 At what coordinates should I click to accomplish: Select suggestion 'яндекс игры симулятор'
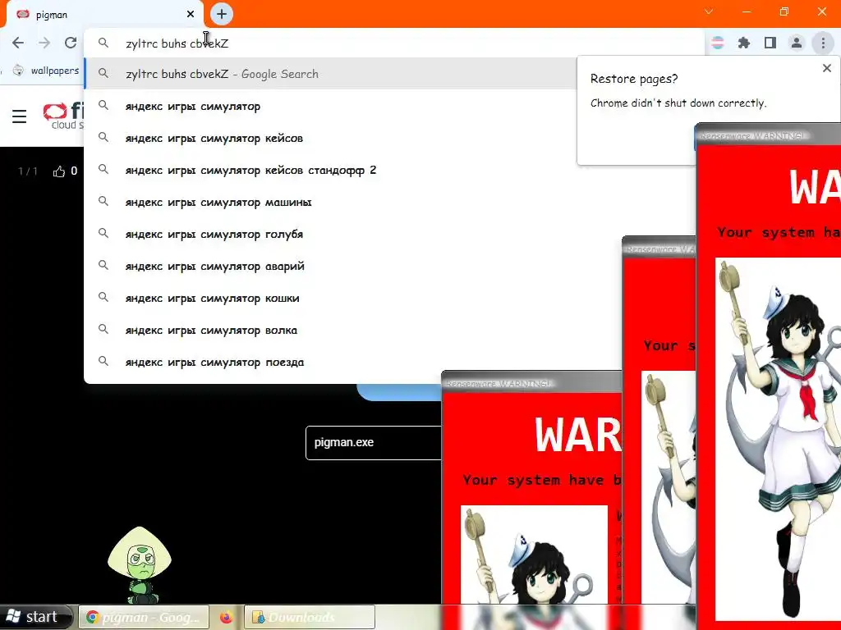click(x=330, y=106)
